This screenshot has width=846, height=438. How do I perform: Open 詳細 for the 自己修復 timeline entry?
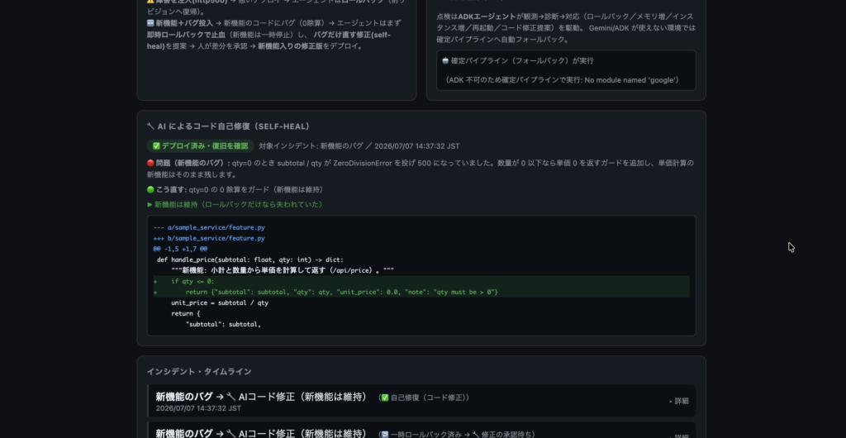pos(679,401)
